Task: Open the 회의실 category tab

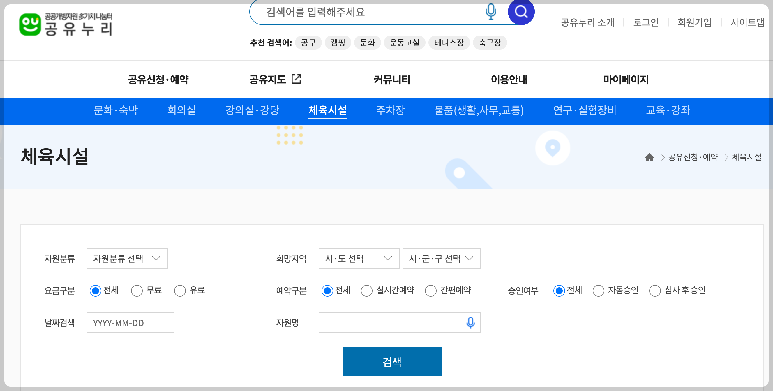Action: 181,110
